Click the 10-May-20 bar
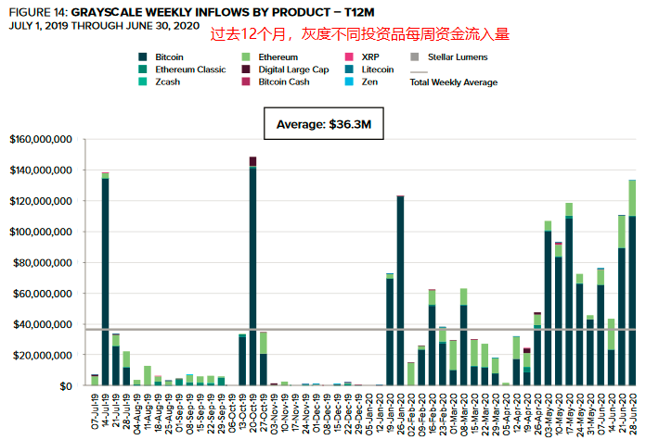Image resolution: width=646 pixels, height=440 pixels. (558, 314)
